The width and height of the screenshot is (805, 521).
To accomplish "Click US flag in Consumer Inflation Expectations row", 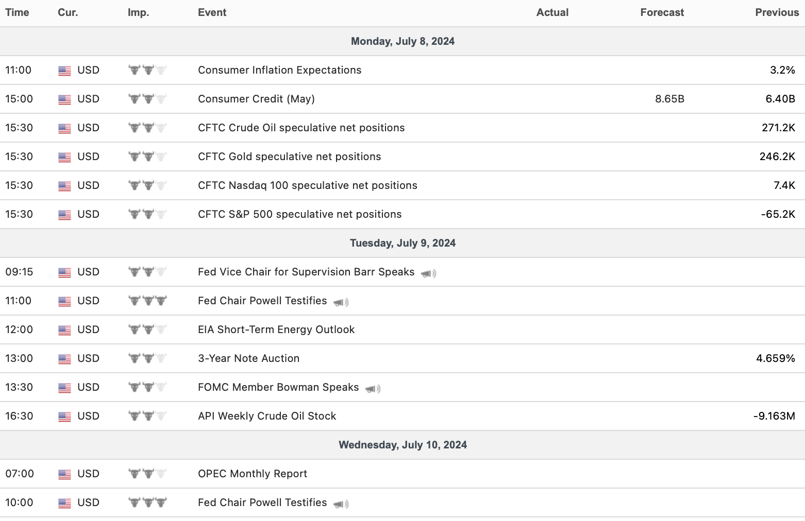I will (64, 71).
